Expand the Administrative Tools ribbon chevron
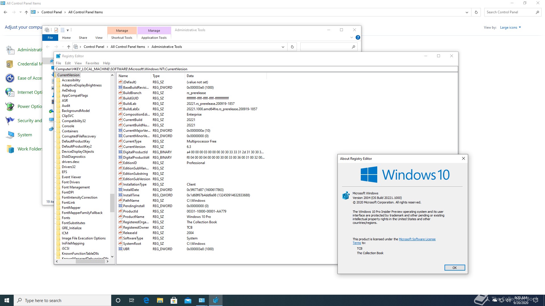The width and height of the screenshot is (545, 306). click(x=352, y=37)
